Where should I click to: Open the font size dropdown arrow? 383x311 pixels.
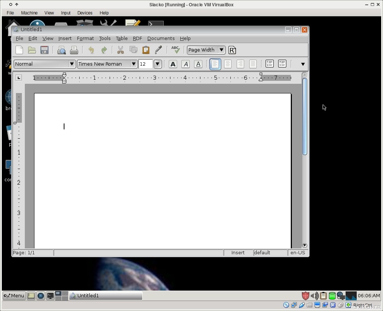[x=157, y=64]
